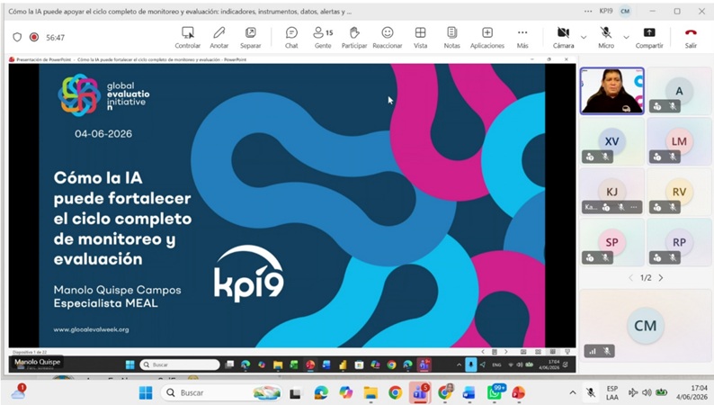This screenshot has height=405, width=714.
Task: Open Microsoft Edge from the taskbar
Action: point(321,392)
